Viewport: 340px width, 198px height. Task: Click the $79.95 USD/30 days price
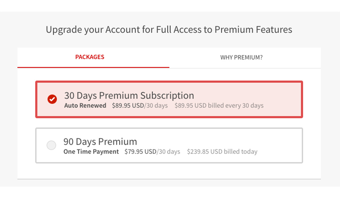point(152,152)
